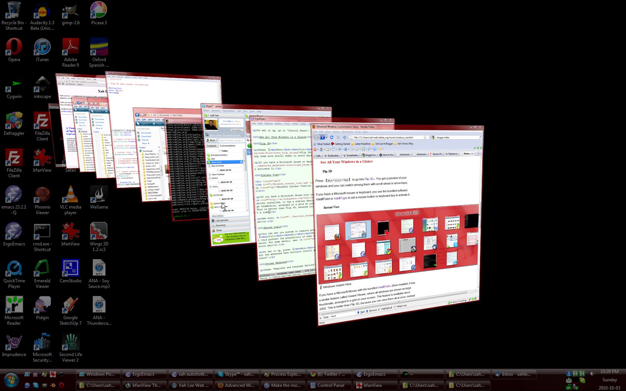Click the taskbar clock showing 10:29 PM

pos(609,372)
